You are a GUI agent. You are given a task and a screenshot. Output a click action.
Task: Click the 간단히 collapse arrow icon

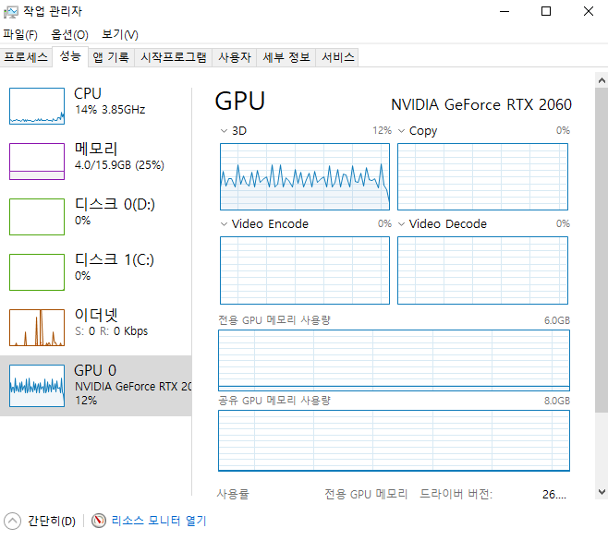pyautogui.click(x=12, y=521)
